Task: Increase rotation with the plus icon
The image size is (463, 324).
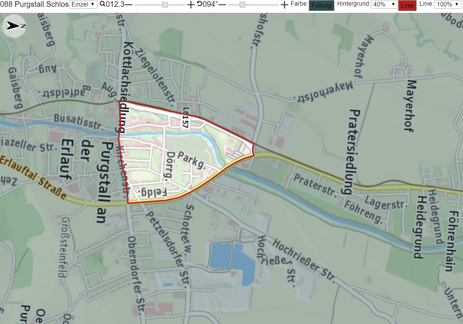Action: tap(285, 5)
